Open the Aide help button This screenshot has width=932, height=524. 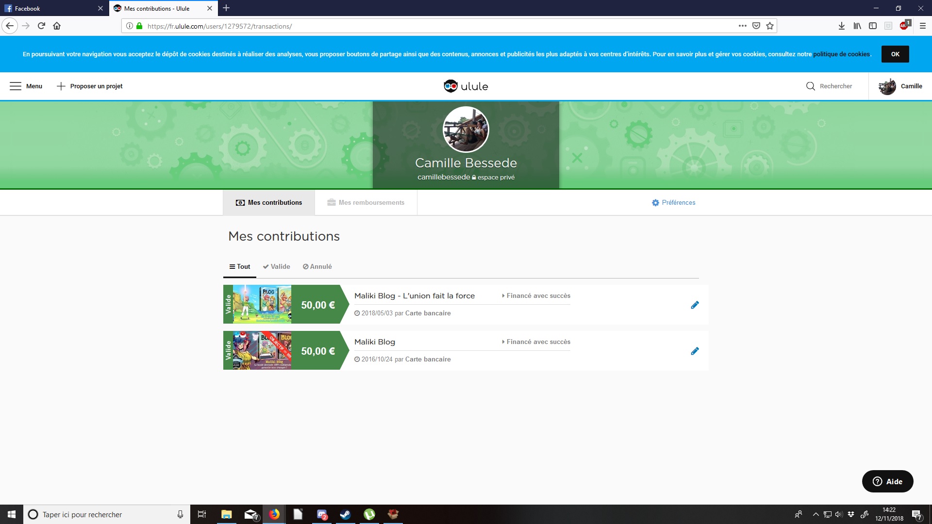point(887,481)
